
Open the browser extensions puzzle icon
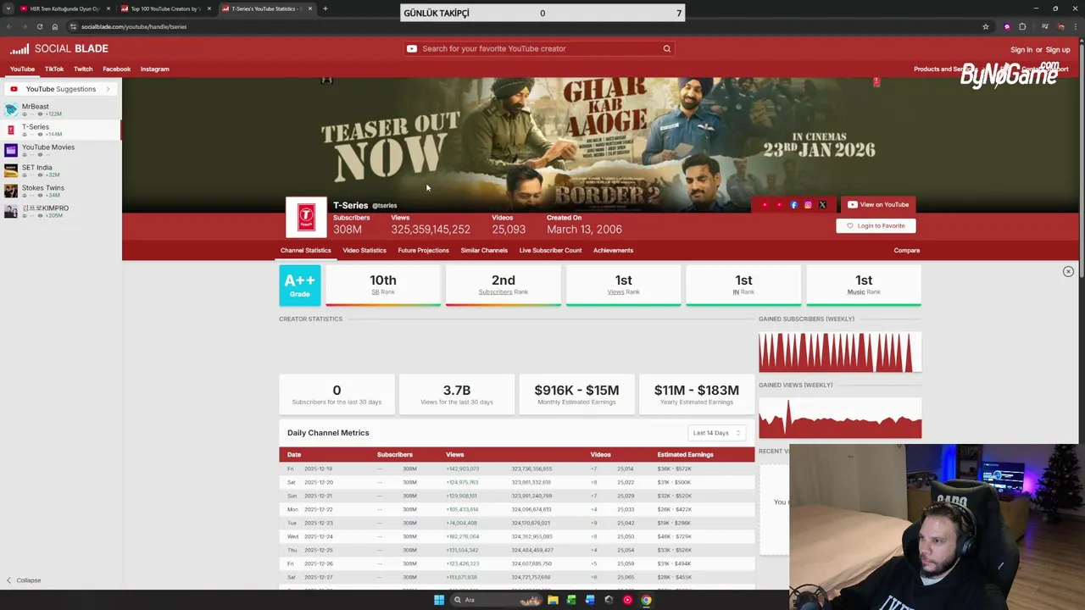click(x=1022, y=26)
